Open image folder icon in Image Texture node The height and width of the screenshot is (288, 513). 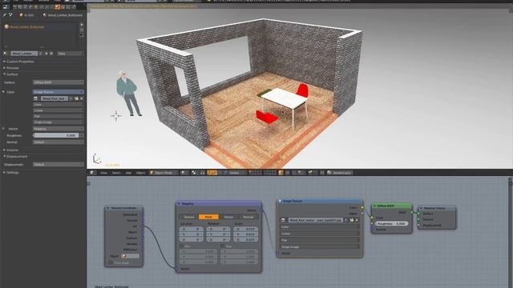point(352,220)
